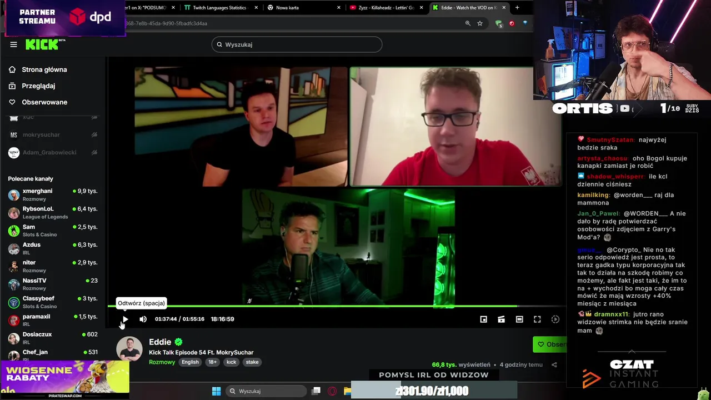This screenshot has height=400, width=711.
Task: Seek on the green video progress bar
Action: point(337,306)
